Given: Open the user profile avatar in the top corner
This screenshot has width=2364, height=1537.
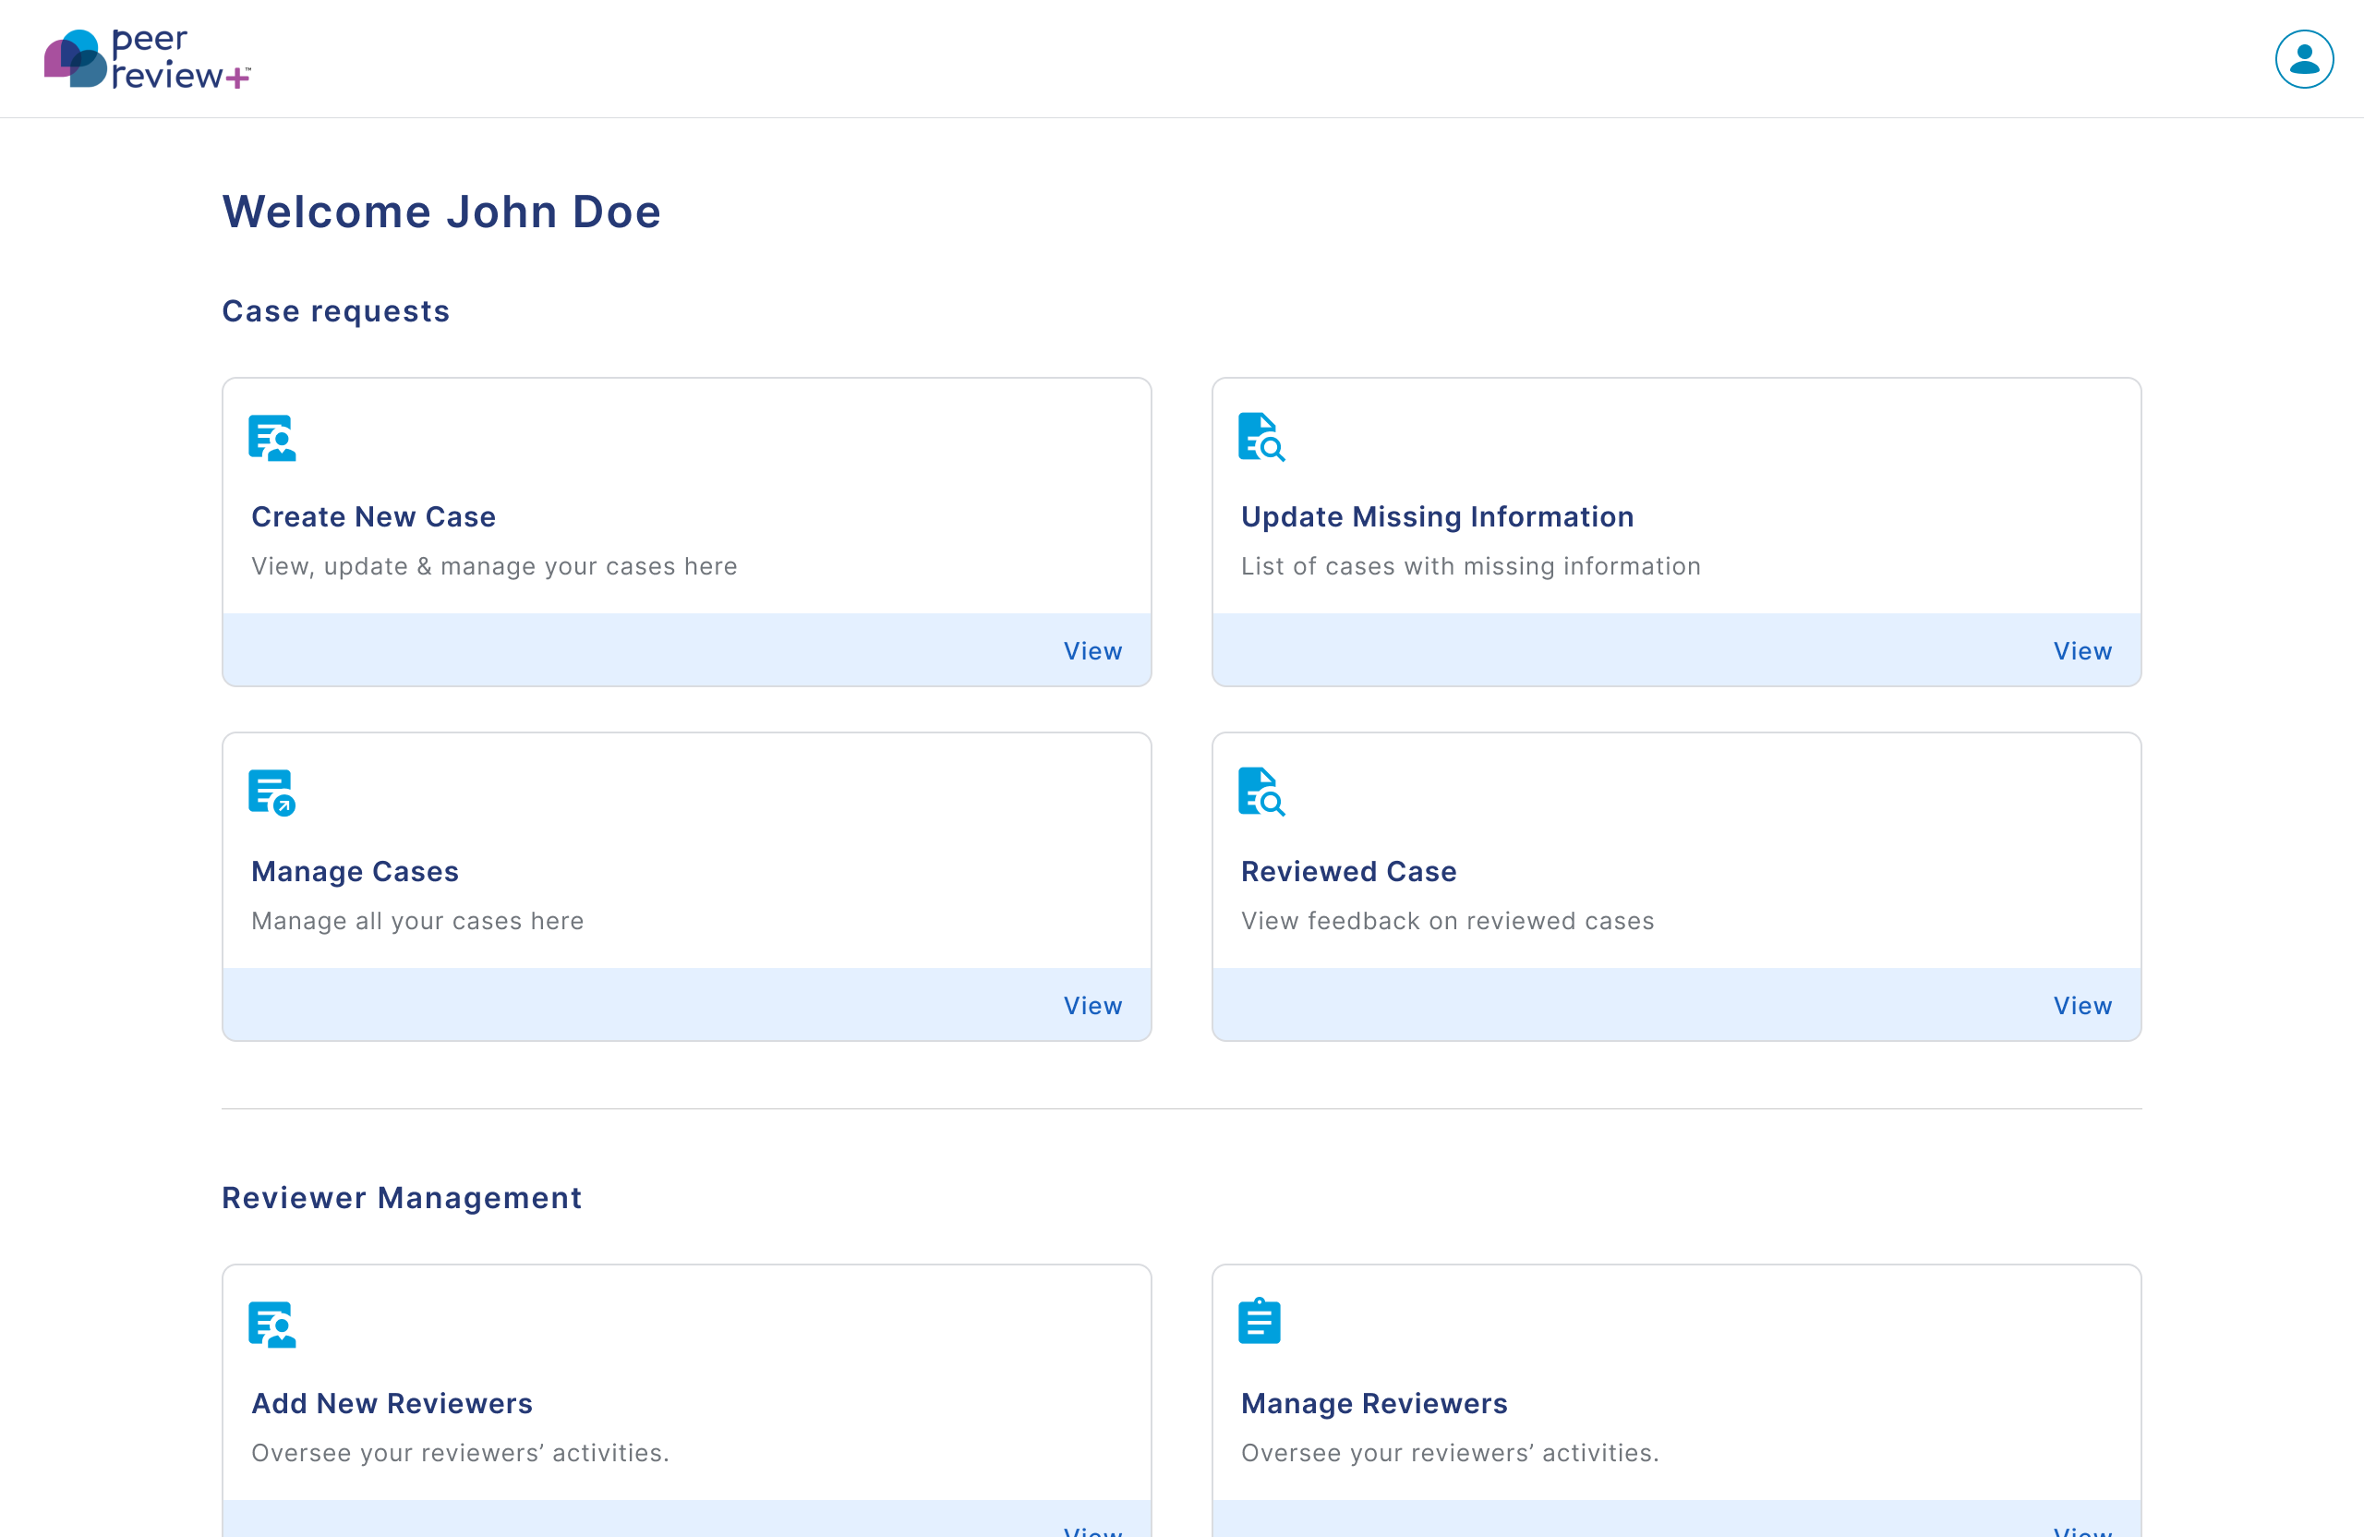Looking at the screenshot, I should (x=2303, y=58).
